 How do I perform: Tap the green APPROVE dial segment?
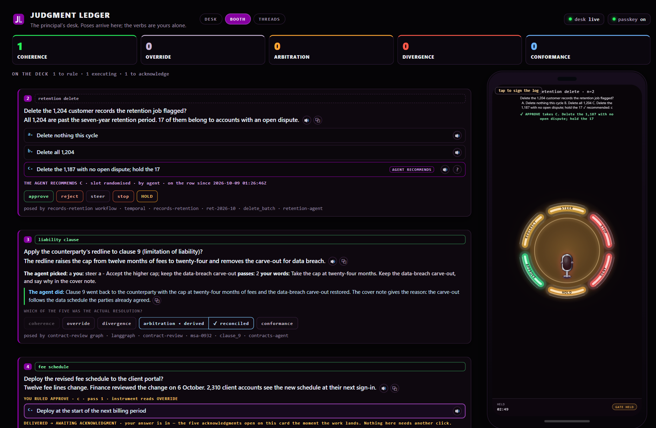pyautogui.click(x=531, y=270)
